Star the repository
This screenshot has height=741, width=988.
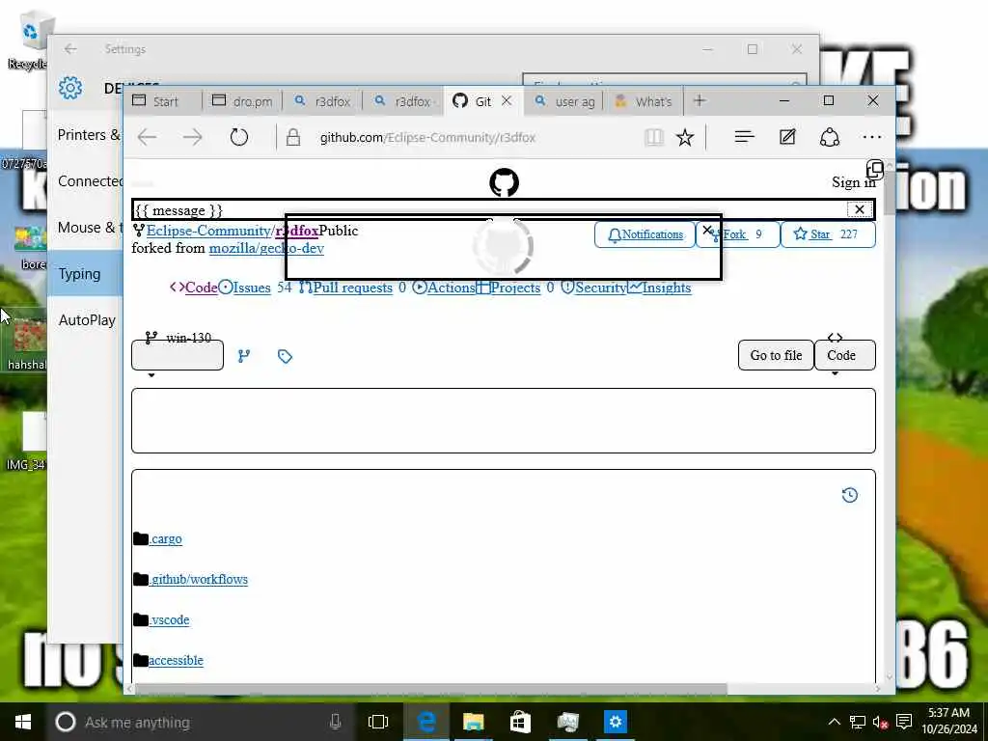(x=828, y=234)
